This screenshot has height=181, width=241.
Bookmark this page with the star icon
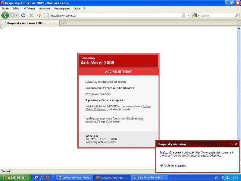tap(183, 15)
